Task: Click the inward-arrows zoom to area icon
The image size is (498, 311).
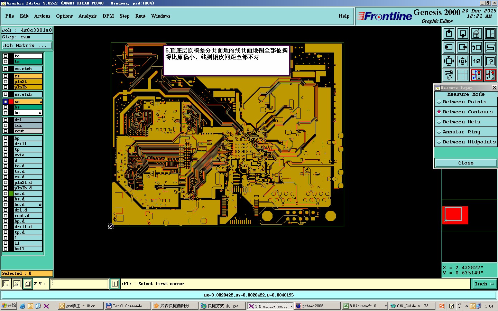Action: 449,61
